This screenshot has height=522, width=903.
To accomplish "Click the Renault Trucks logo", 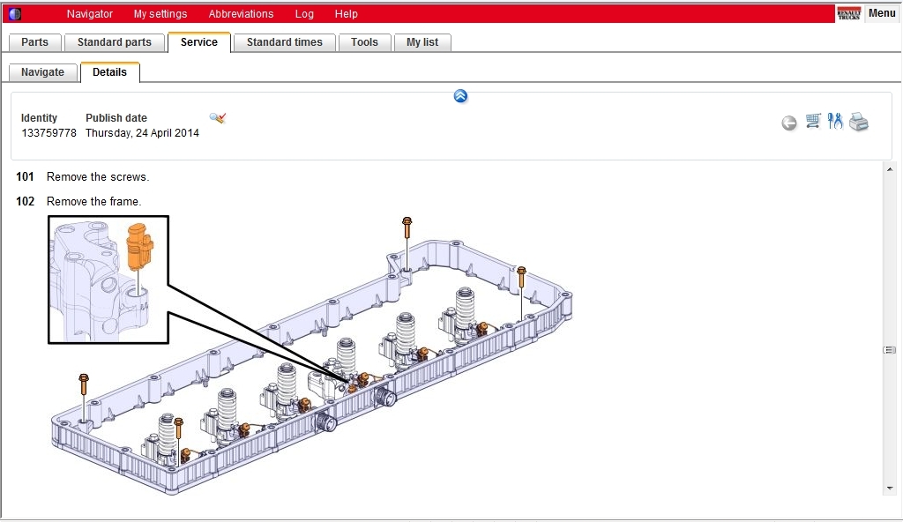I will (x=849, y=13).
